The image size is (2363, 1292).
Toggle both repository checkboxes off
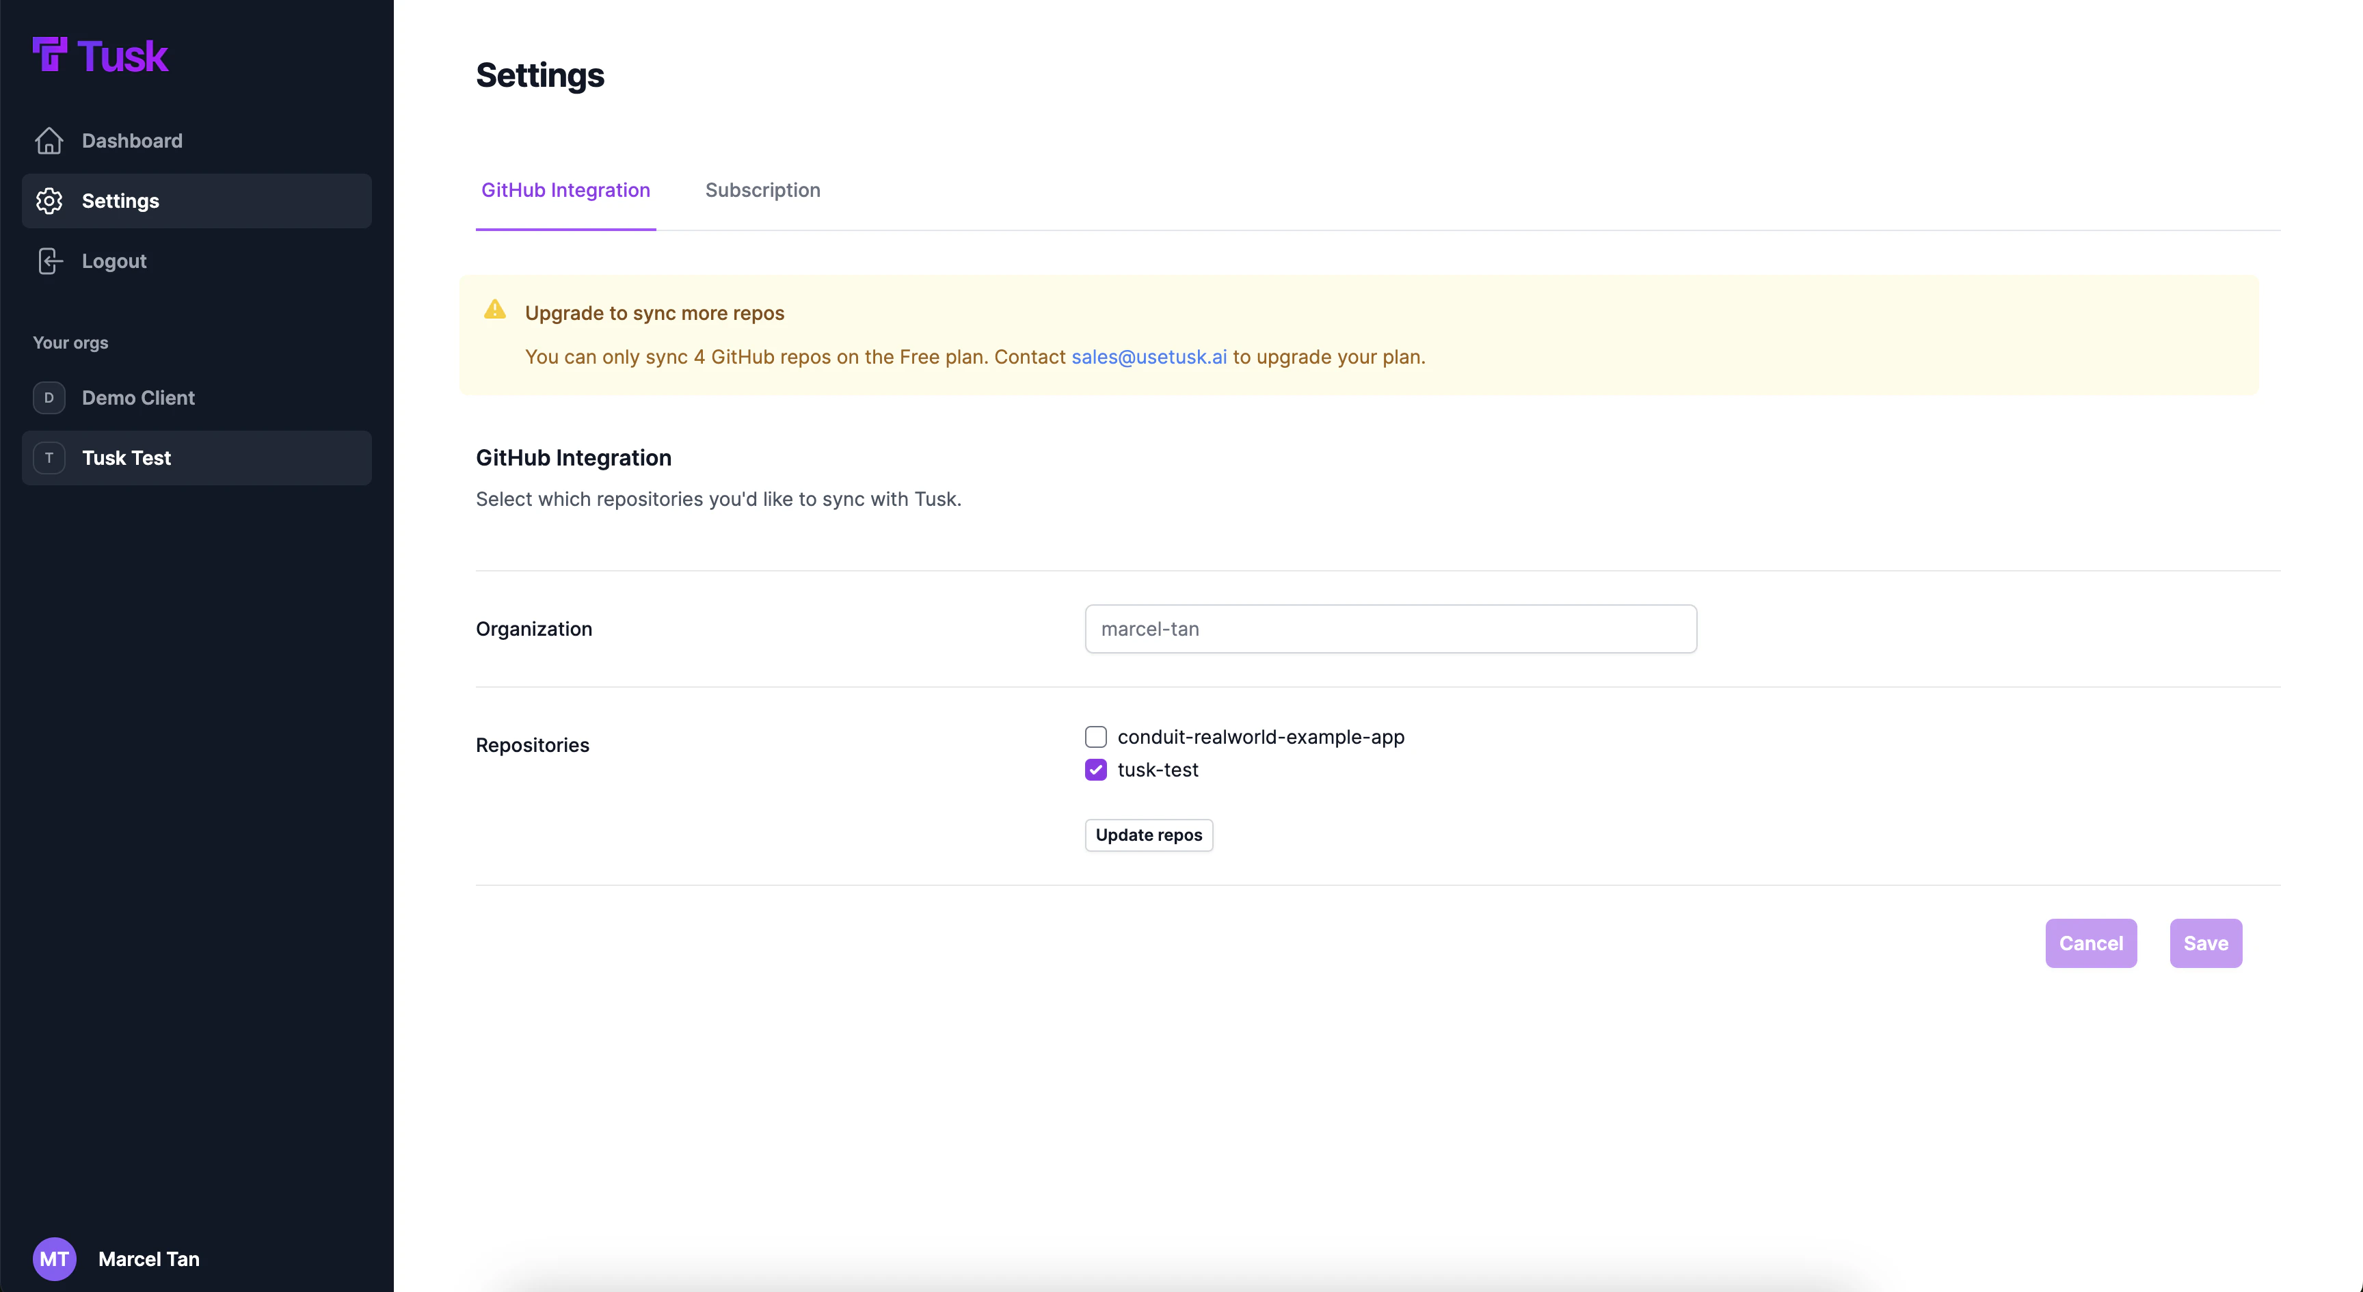click(x=1095, y=769)
